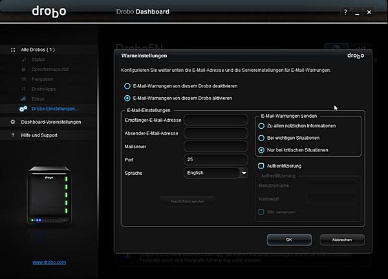The height and width of the screenshot is (279, 388).
Task: Click the Status signal bars icon
Action: coord(24,60)
